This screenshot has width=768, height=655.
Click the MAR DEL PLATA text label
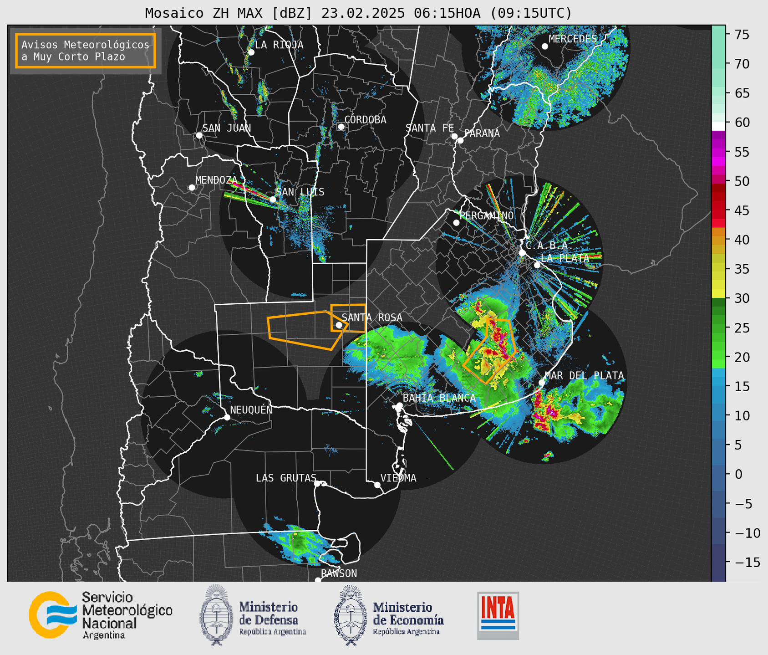(584, 376)
